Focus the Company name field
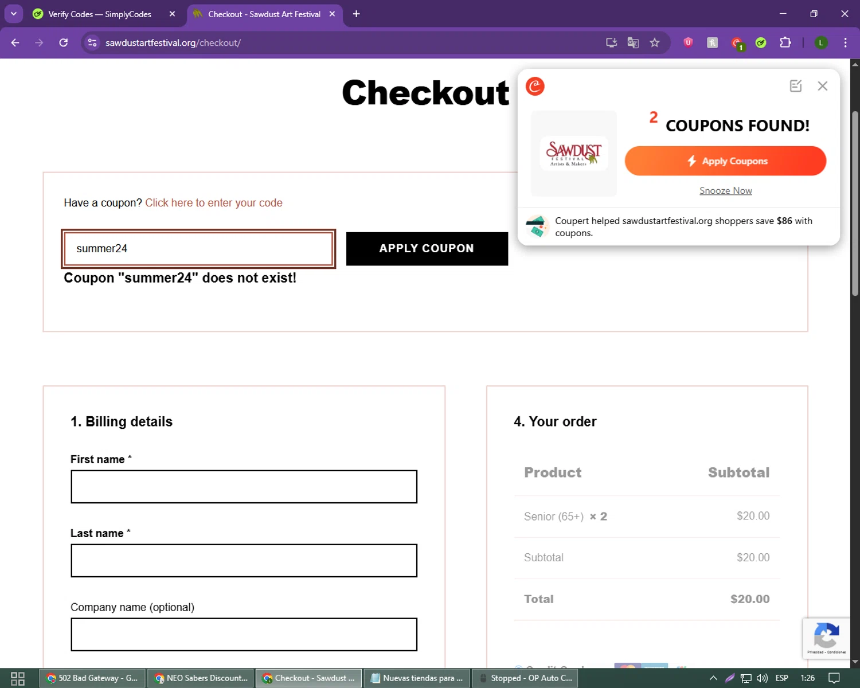 pyautogui.click(x=244, y=635)
